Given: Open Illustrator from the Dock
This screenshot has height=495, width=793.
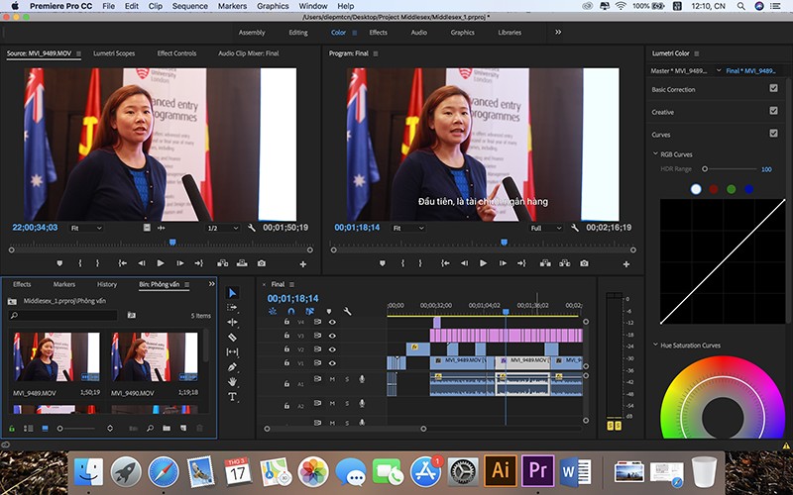Looking at the screenshot, I should tap(501, 470).
